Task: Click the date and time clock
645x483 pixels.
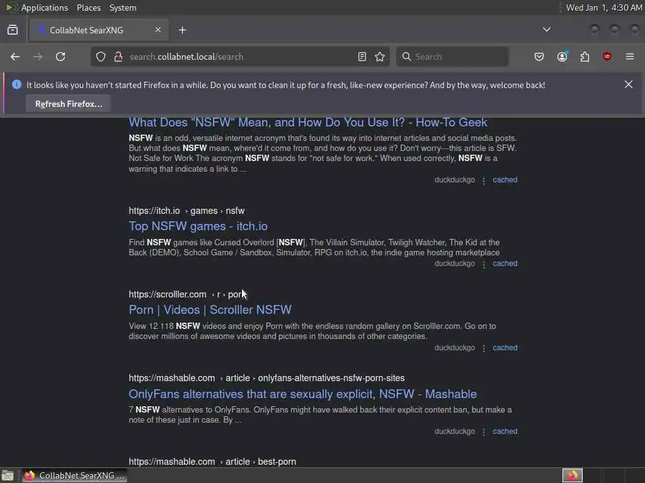Action: click(x=604, y=8)
